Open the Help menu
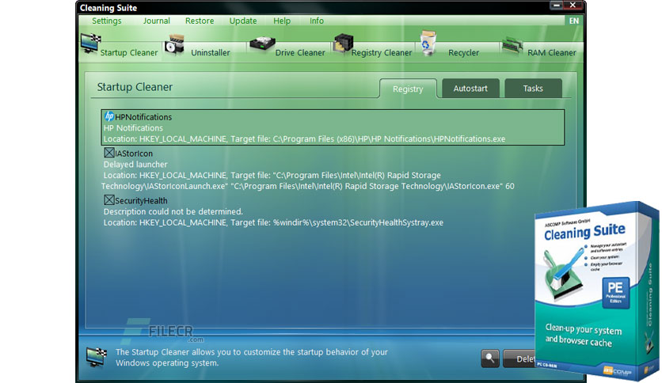Screen dimensions: 662x383 click(x=282, y=21)
